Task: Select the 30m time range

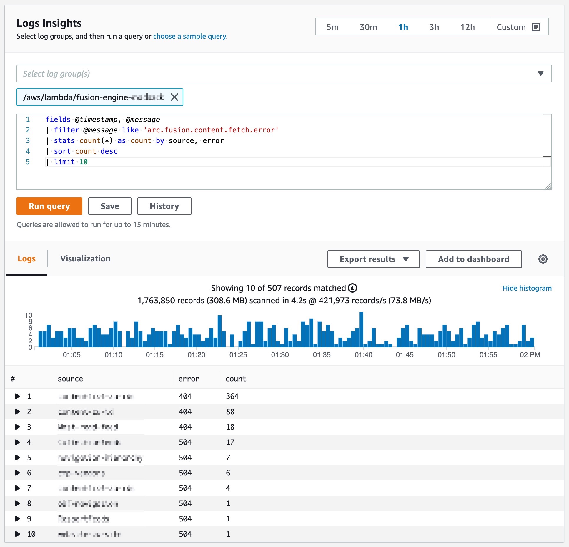Action: pyautogui.click(x=368, y=27)
